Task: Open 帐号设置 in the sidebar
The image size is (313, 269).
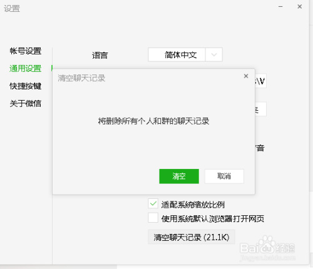Action: pos(25,51)
